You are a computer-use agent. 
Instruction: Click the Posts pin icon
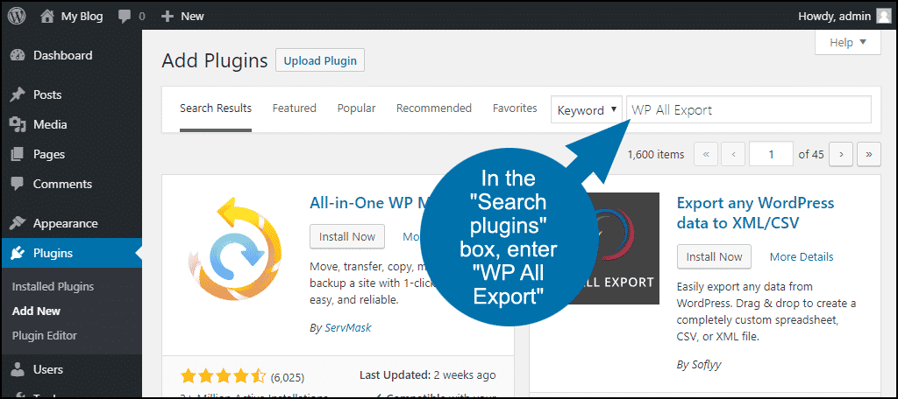click(18, 94)
